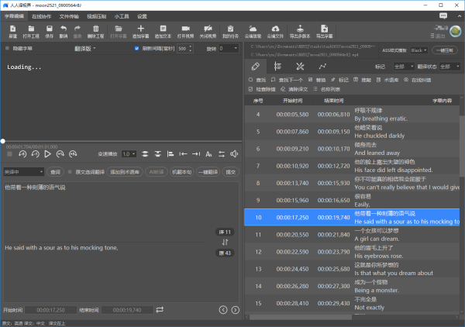Click the 导出字幕 export icon
The width and height of the screenshot is (465, 327).
pyautogui.click(x=323, y=30)
